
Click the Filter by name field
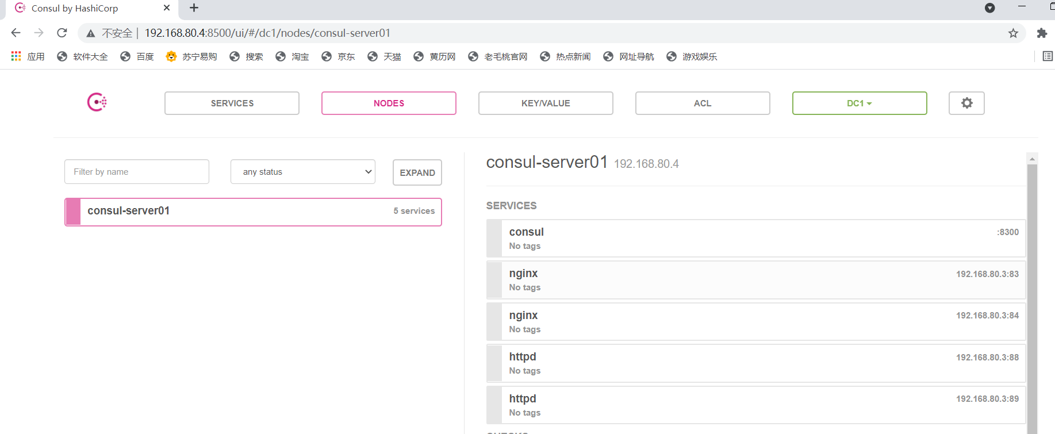pos(137,172)
